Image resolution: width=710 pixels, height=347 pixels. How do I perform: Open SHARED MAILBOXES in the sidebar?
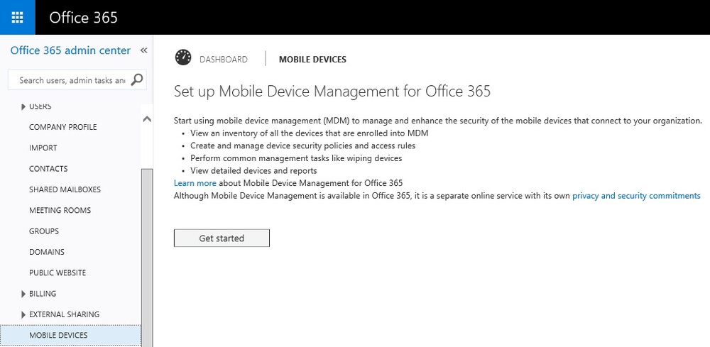point(65,189)
